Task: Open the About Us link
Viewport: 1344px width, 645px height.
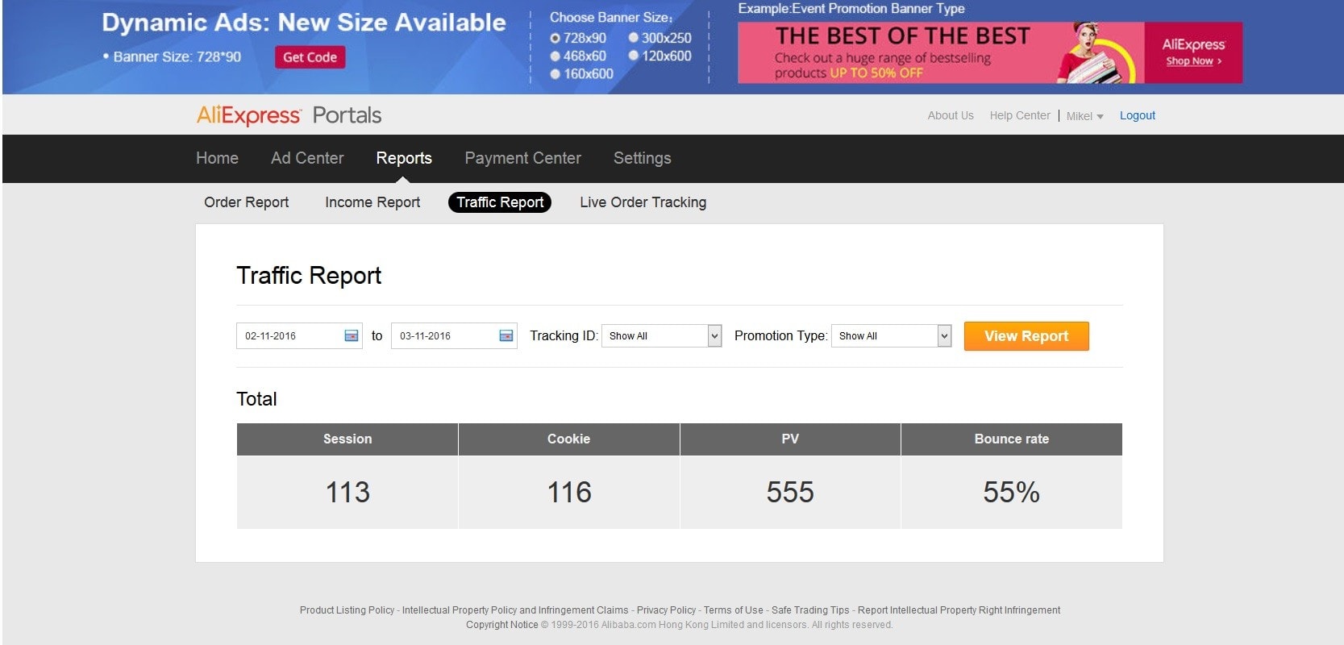Action: click(951, 115)
